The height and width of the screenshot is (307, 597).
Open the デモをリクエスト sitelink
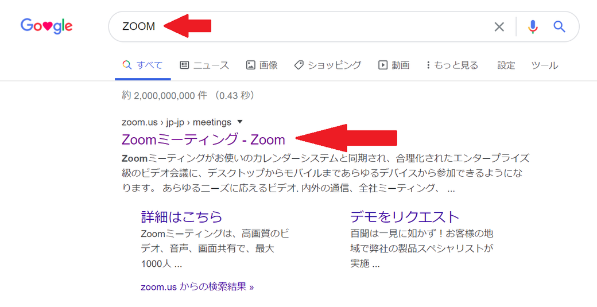click(x=405, y=216)
